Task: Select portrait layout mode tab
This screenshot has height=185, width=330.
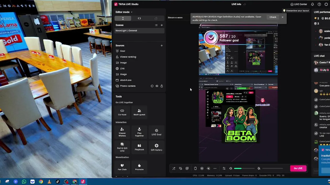Action: click(123, 18)
